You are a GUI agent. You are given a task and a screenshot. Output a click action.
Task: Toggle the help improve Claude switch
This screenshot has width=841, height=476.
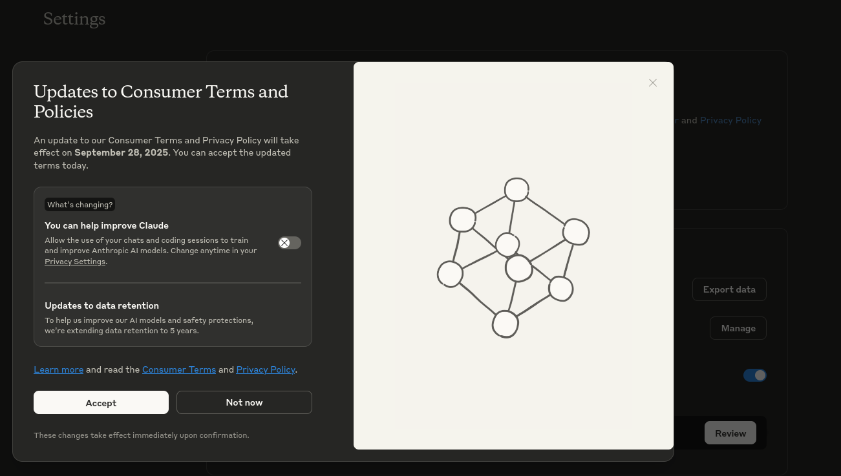tap(290, 243)
